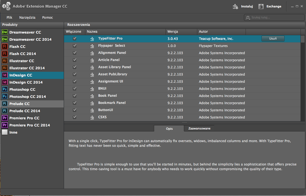Toggle the Assignment UI checkbox
The image size is (306, 196).
74,81
